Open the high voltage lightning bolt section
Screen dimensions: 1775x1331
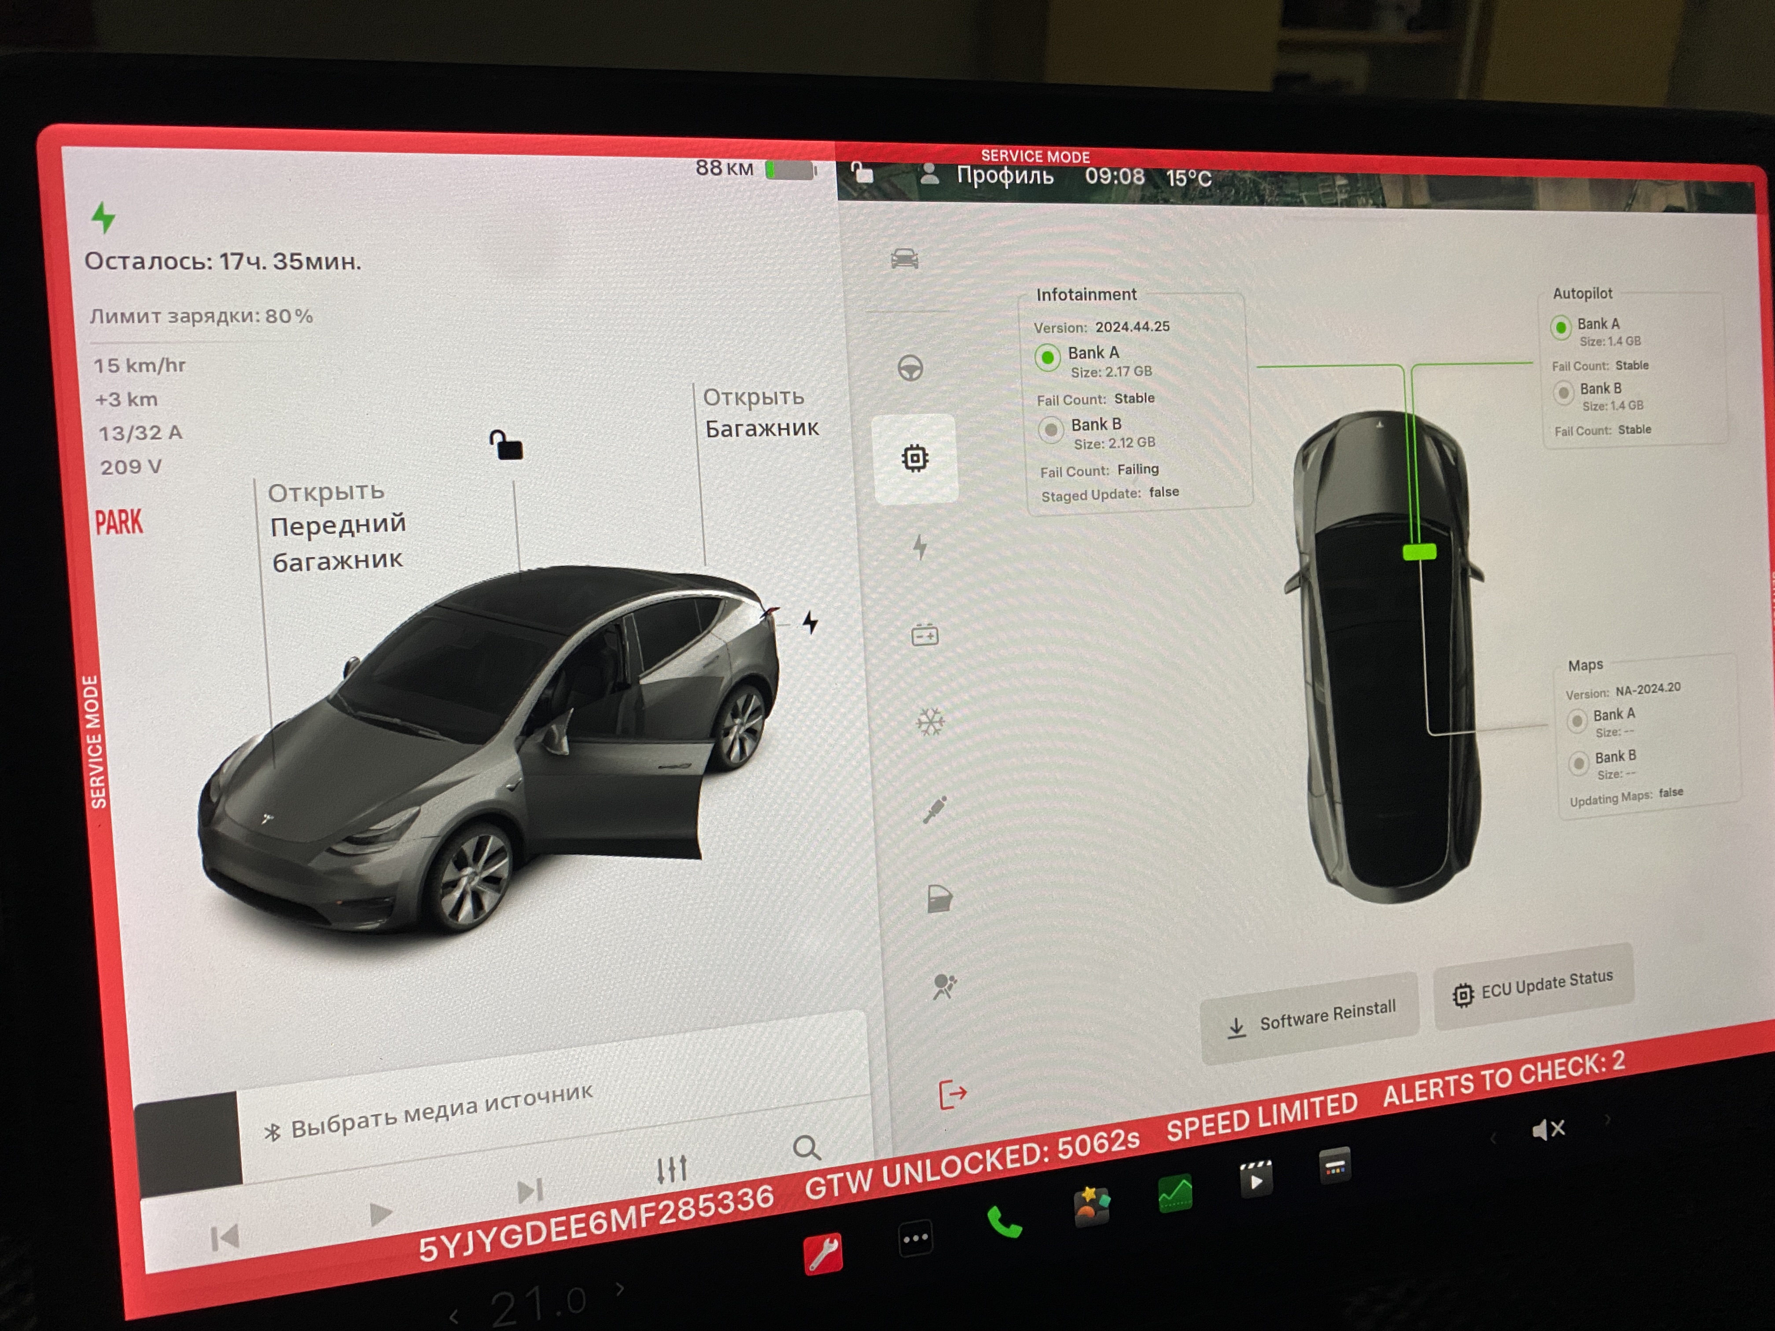(921, 547)
